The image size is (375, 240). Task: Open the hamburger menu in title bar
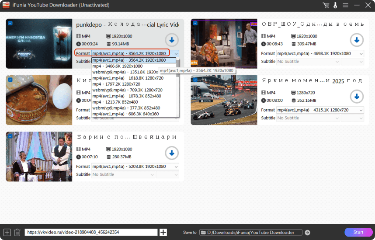[x=346, y=5]
